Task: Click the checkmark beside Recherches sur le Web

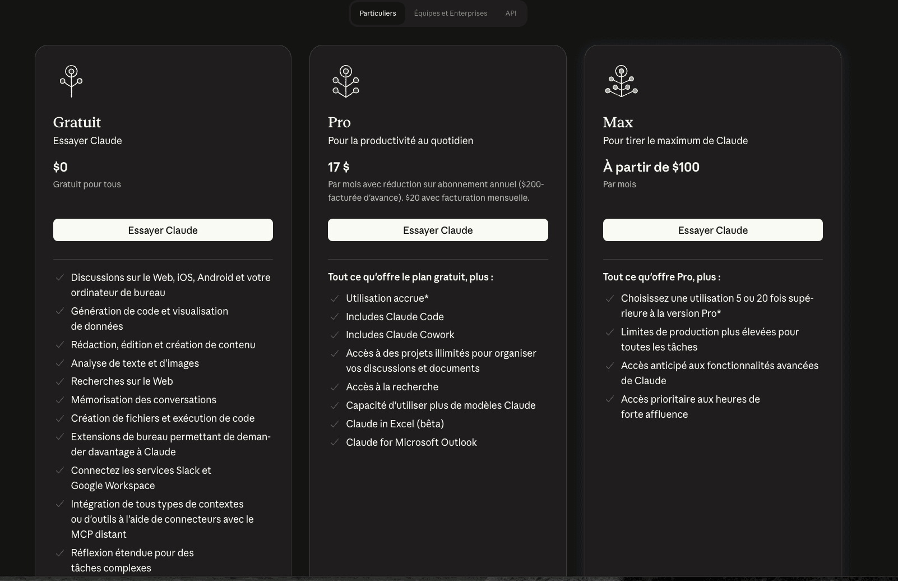Action: [59, 381]
